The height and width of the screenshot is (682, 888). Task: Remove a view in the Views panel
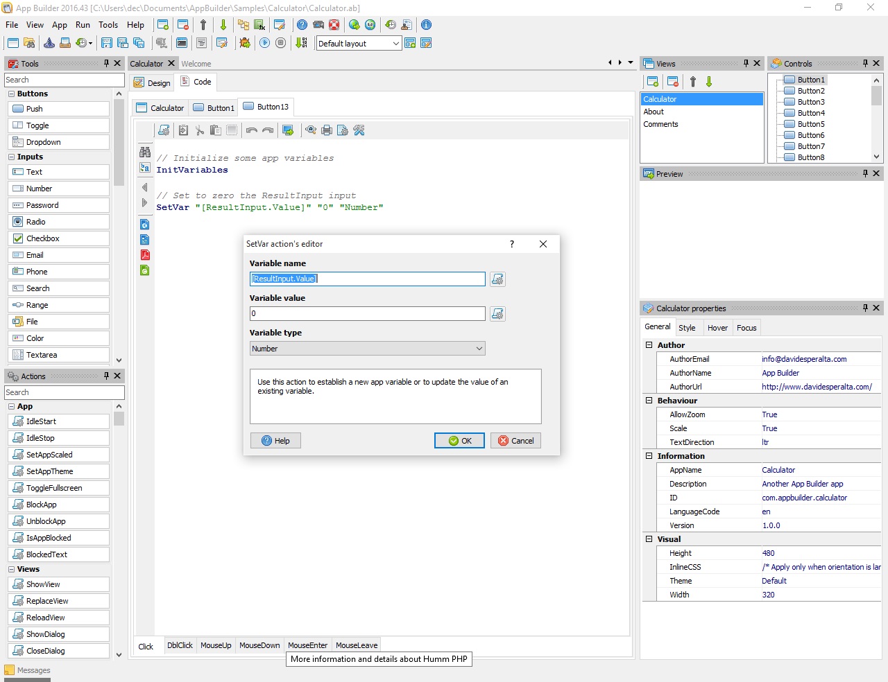coord(673,82)
